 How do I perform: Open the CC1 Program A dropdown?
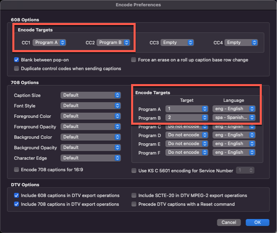click(49, 43)
